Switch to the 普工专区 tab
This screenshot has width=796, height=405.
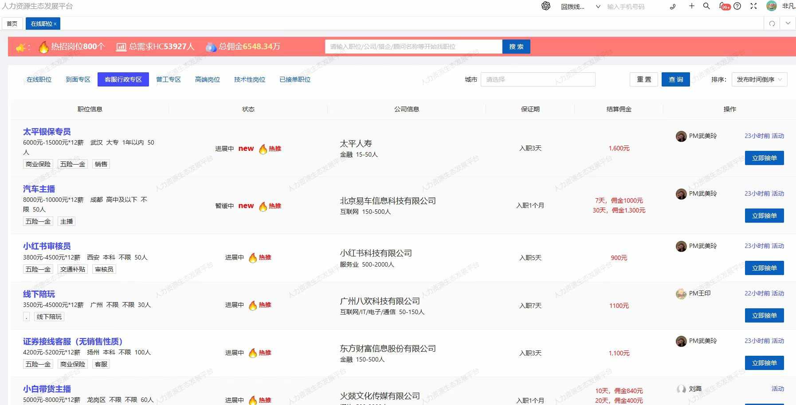(x=169, y=79)
